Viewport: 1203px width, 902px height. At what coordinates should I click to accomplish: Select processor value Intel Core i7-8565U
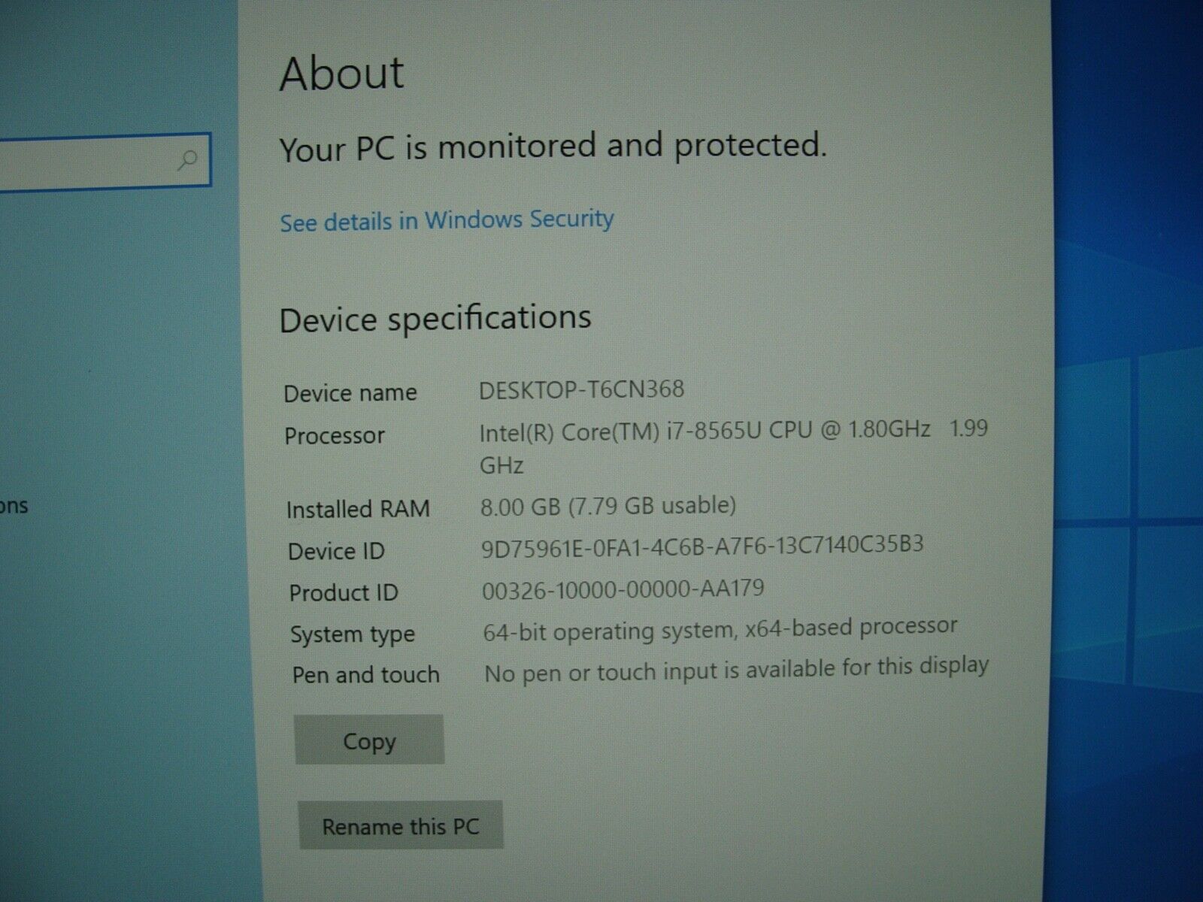tap(733, 446)
